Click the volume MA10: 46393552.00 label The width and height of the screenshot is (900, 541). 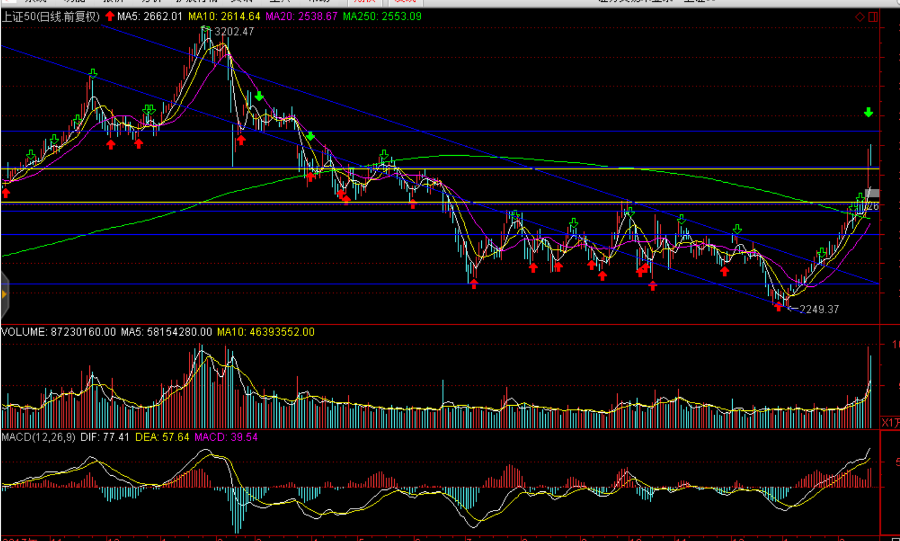265,332
